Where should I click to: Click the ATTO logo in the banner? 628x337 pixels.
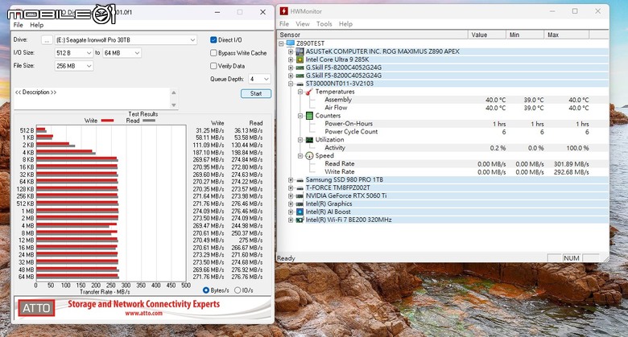pyautogui.click(x=36, y=308)
